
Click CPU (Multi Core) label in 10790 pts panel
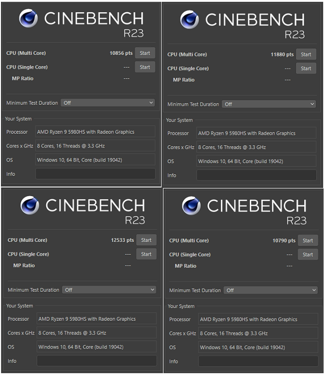point(189,240)
